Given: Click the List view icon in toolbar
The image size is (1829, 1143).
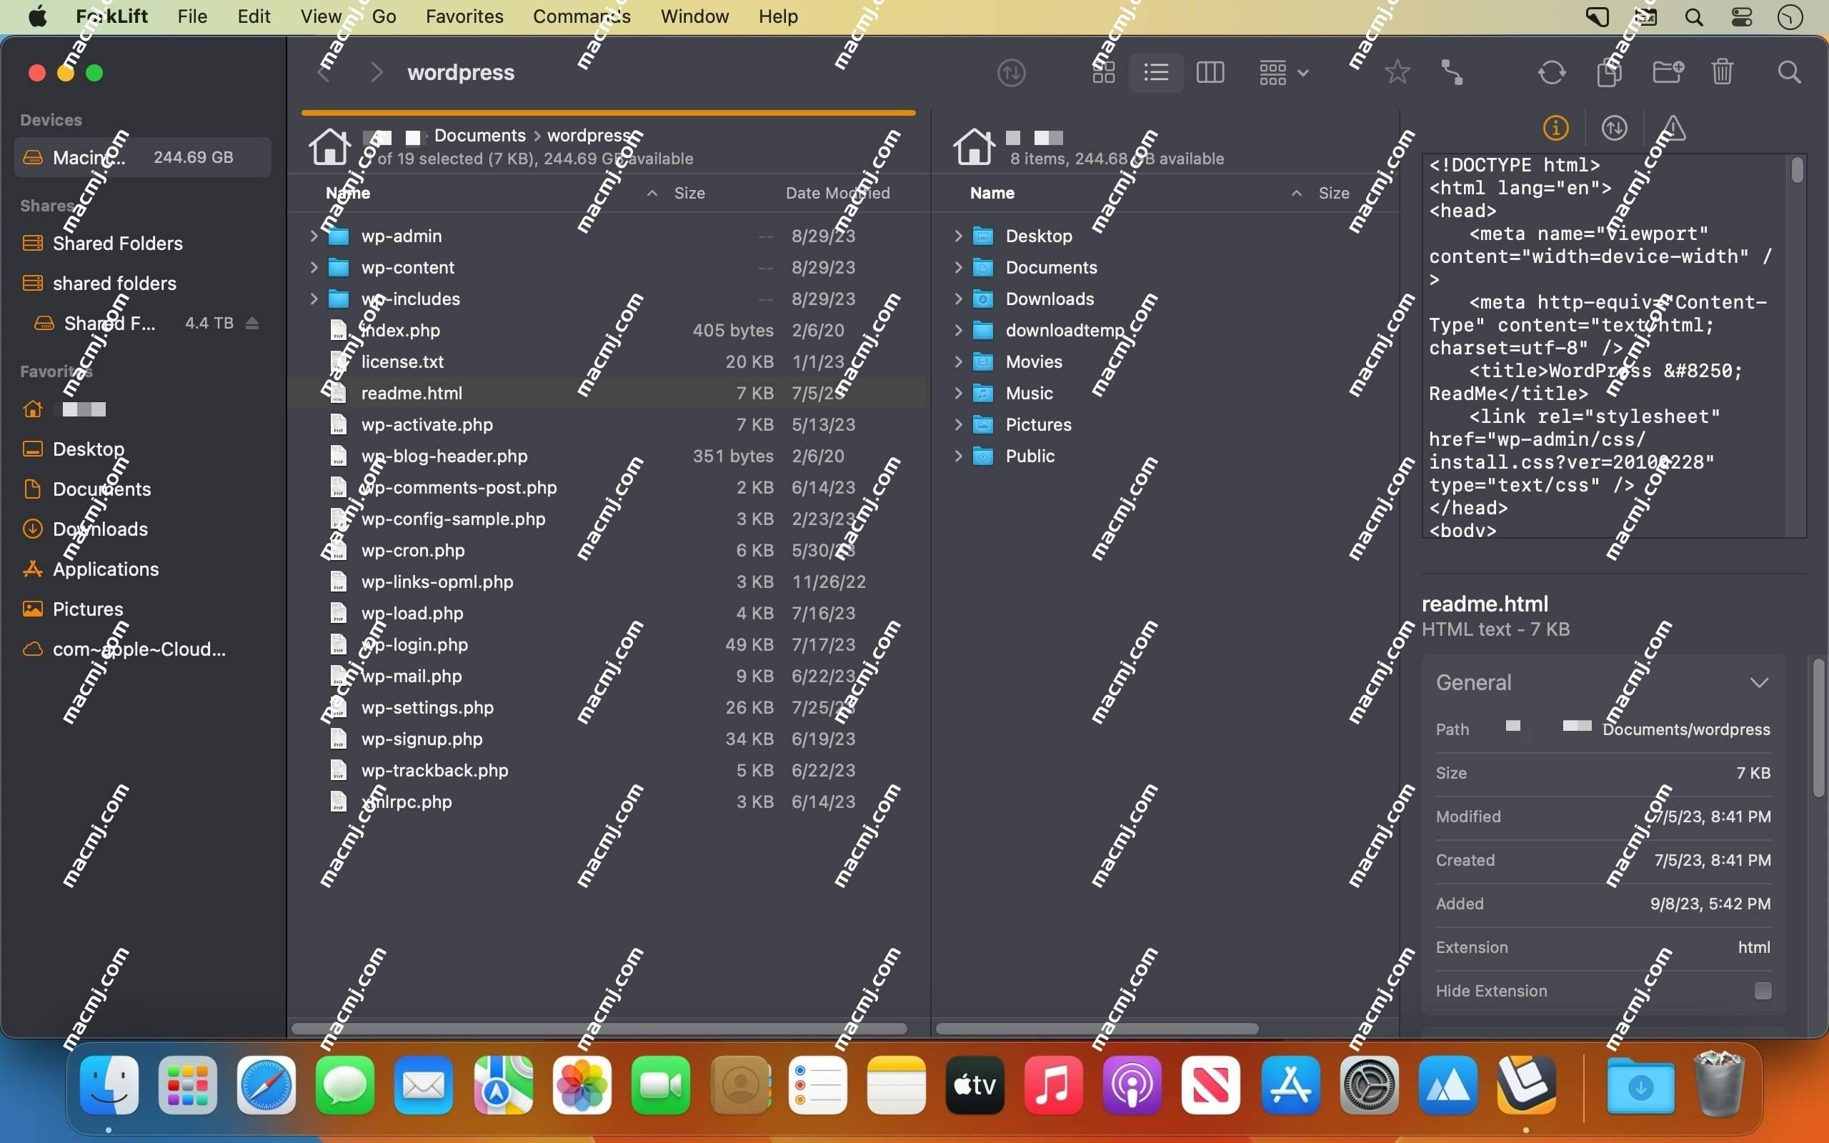Looking at the screenshot, I should (x=1156, y=72).
